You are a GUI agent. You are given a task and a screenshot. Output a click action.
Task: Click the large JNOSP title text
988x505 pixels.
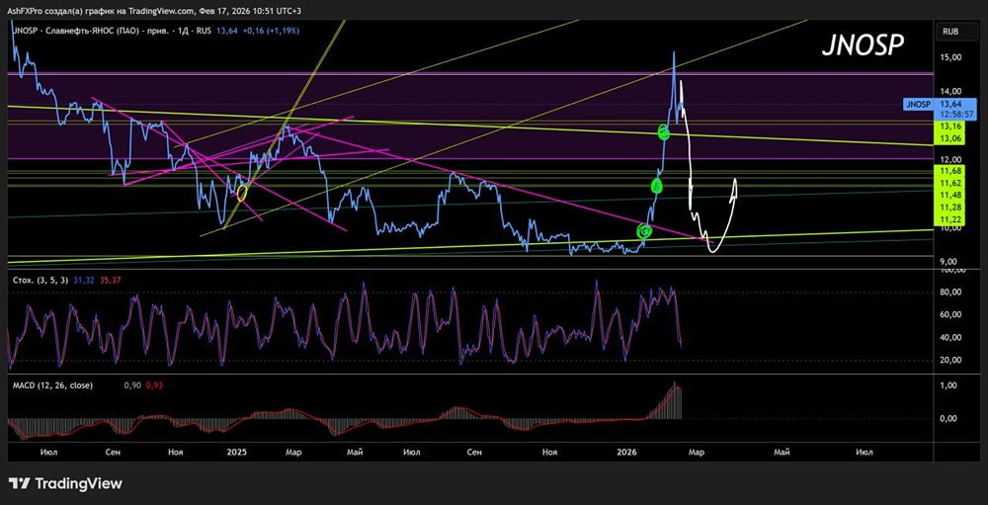pos(864,44)
